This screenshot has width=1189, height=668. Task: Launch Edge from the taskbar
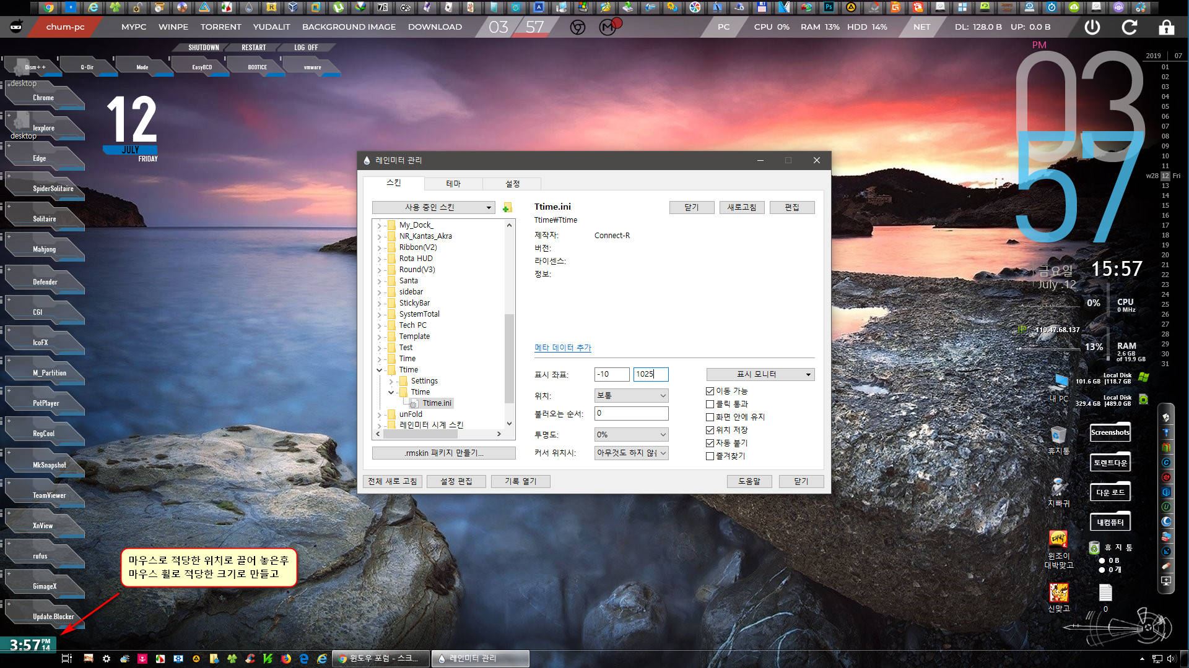coord(303,659)
